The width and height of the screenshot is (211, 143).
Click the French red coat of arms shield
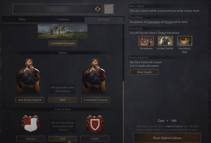(95, 123)
